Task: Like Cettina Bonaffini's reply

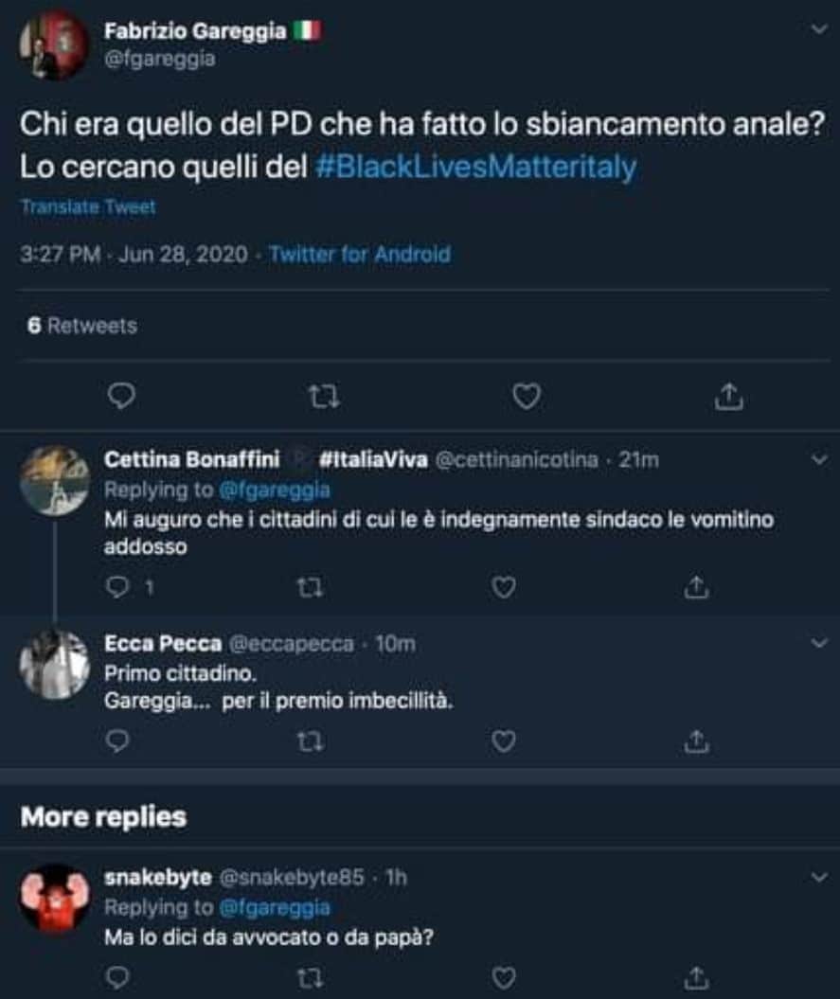Action: coord(504,587)
